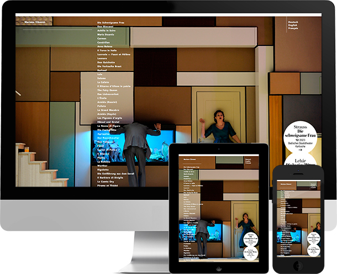Open Le Grand Macabre in the monitor list
337x274 pixels.
[x=108, y=110]
